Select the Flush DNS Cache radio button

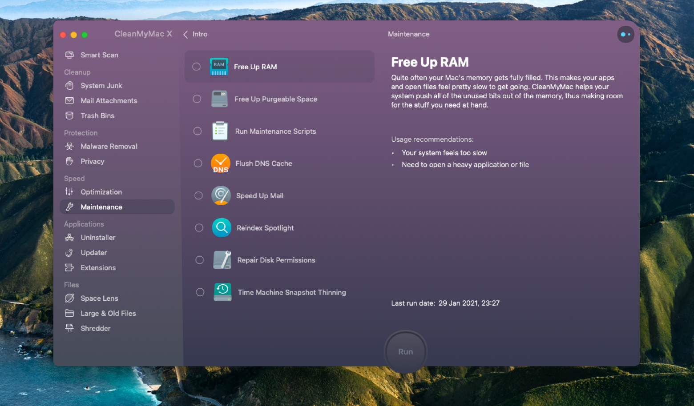pyautogui.click(x=198, y=163)
